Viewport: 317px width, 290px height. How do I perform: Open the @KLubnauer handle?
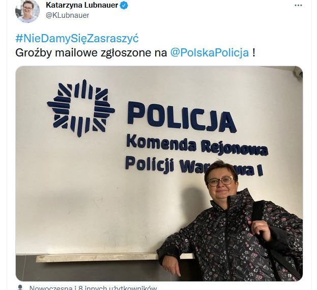68,15
